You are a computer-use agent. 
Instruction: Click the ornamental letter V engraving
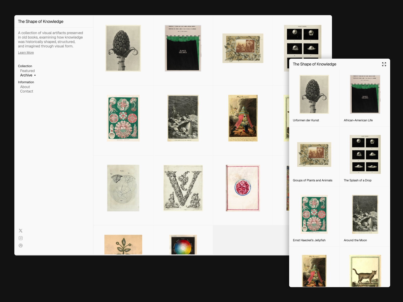click(183, 187)
